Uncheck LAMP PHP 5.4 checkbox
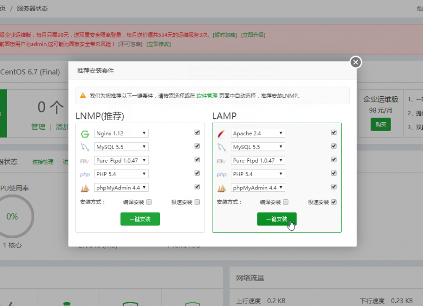Screen dimensions: 423x306 click(x=334, y=173)
